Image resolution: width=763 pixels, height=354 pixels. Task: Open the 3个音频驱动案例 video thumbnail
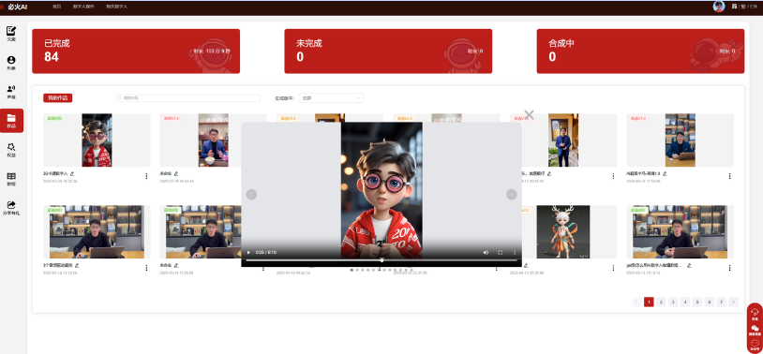click(97, 232)
